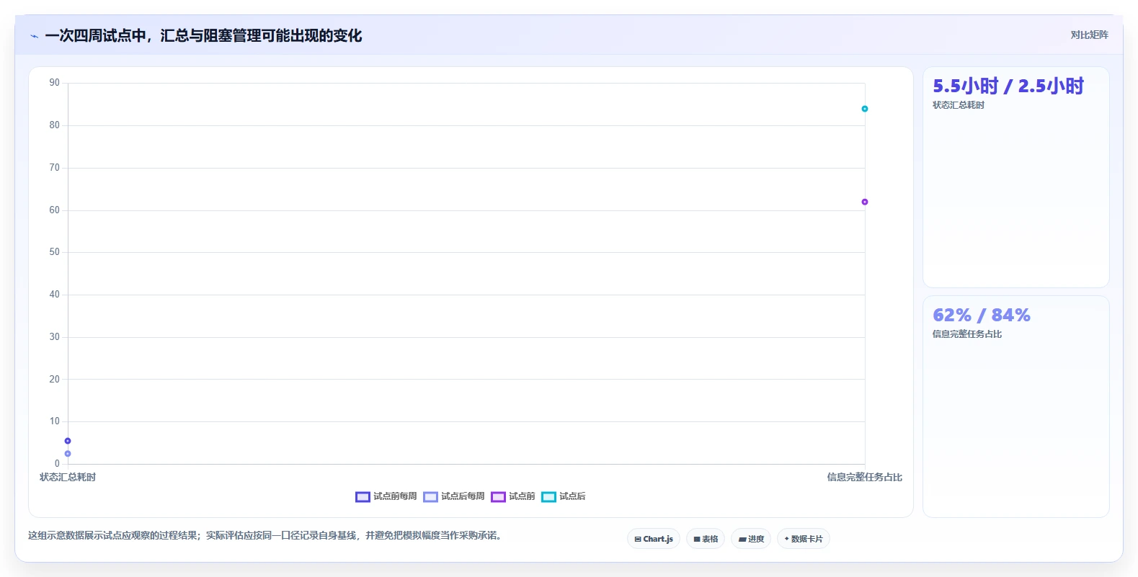Click the Chart.js pill button
This screenshot has height=577, width=1138.
click(654, 539)
